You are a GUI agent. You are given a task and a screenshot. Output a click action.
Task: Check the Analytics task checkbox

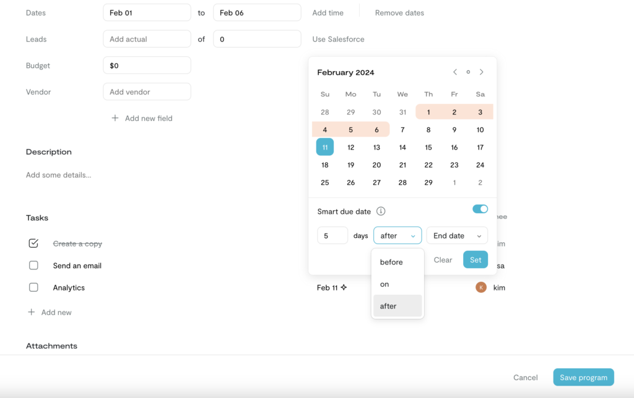(33, 287)
